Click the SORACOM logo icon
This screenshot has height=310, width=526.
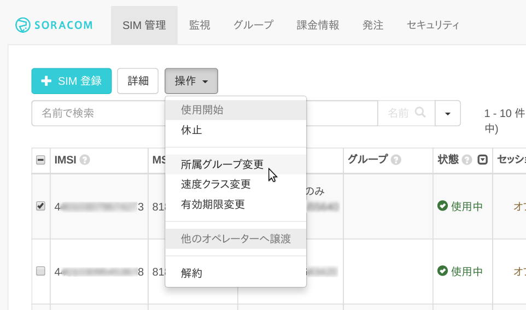(x=23, y=25)
